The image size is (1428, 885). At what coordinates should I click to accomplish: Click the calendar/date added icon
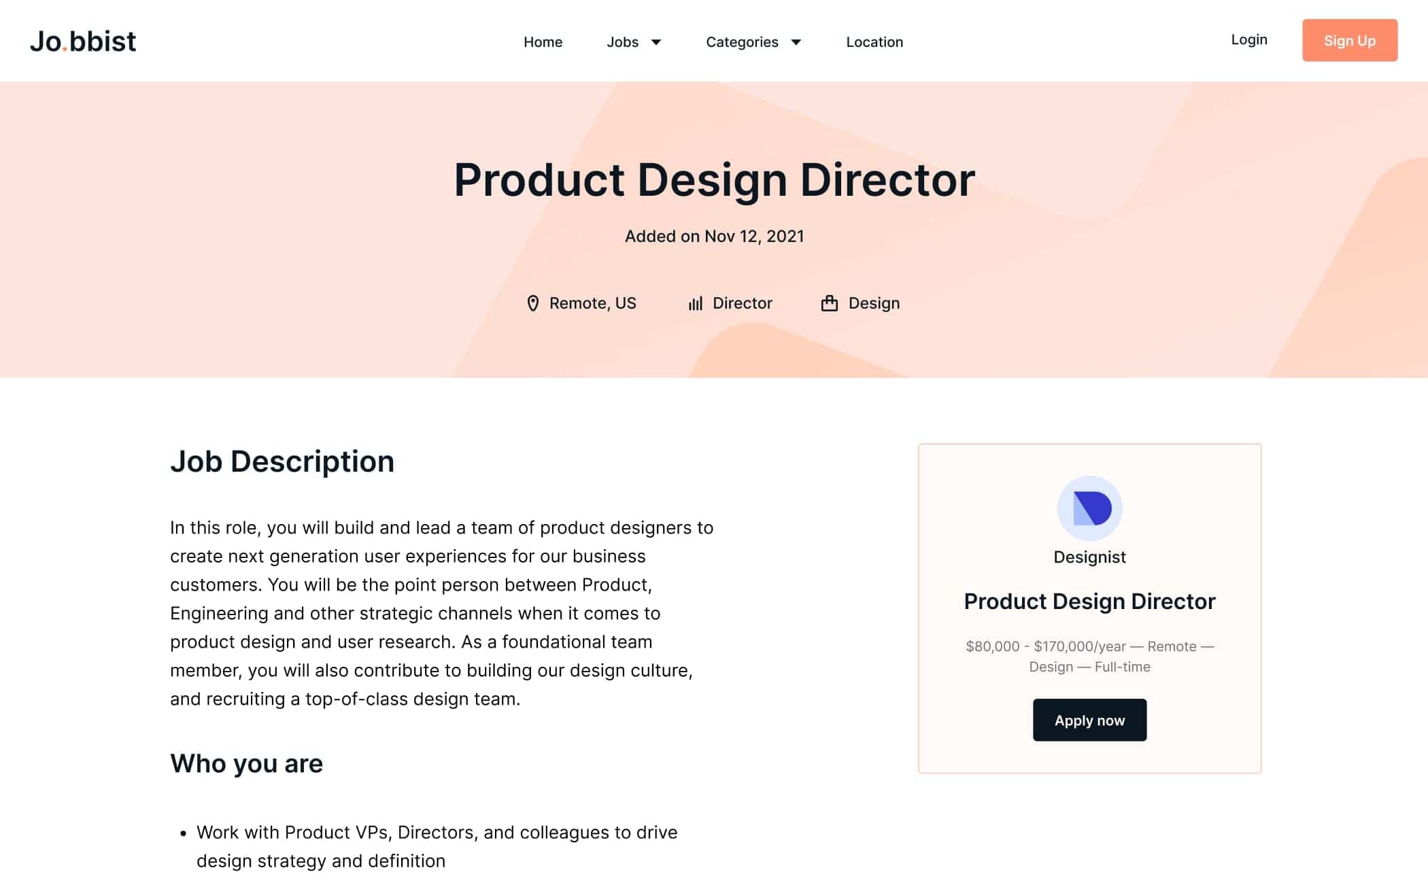coord(714,237)
